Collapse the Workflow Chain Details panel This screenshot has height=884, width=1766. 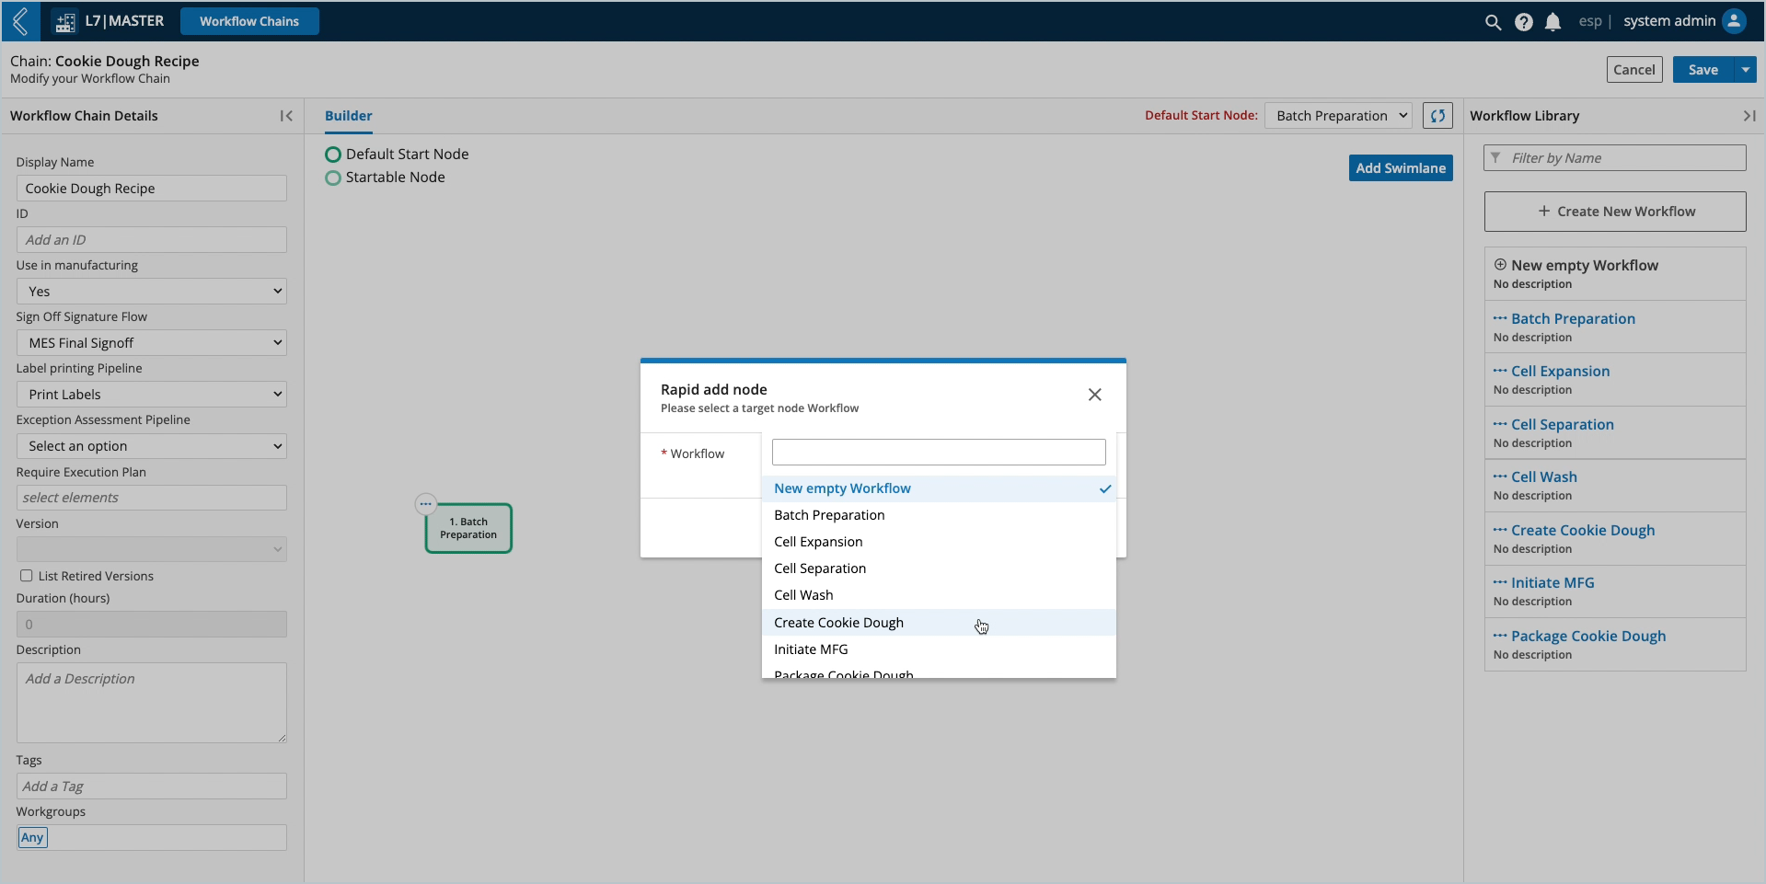pos(286,116)
